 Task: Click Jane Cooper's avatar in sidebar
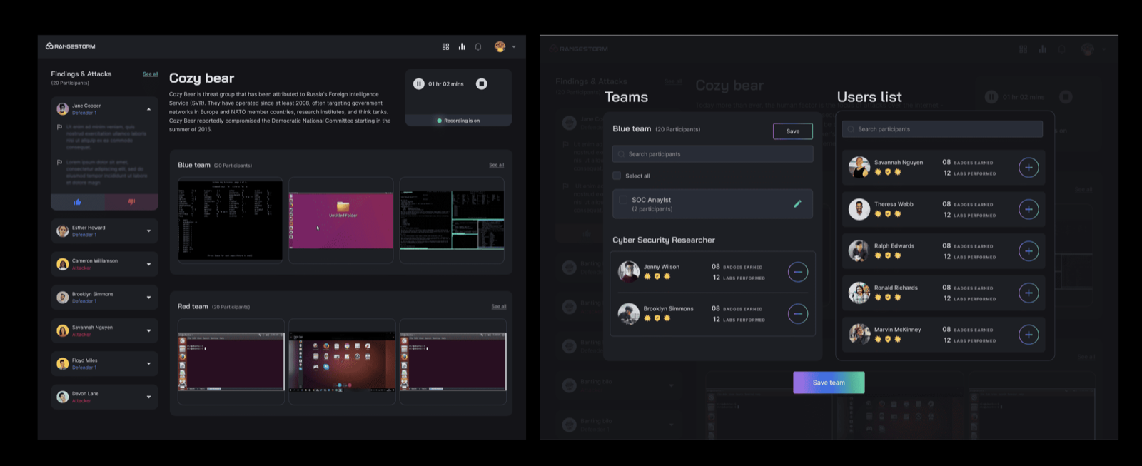63,109
